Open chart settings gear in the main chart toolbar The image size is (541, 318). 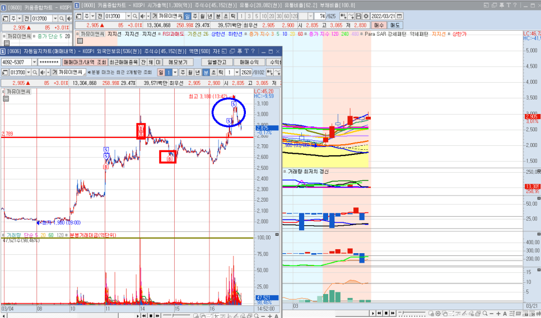366,16
